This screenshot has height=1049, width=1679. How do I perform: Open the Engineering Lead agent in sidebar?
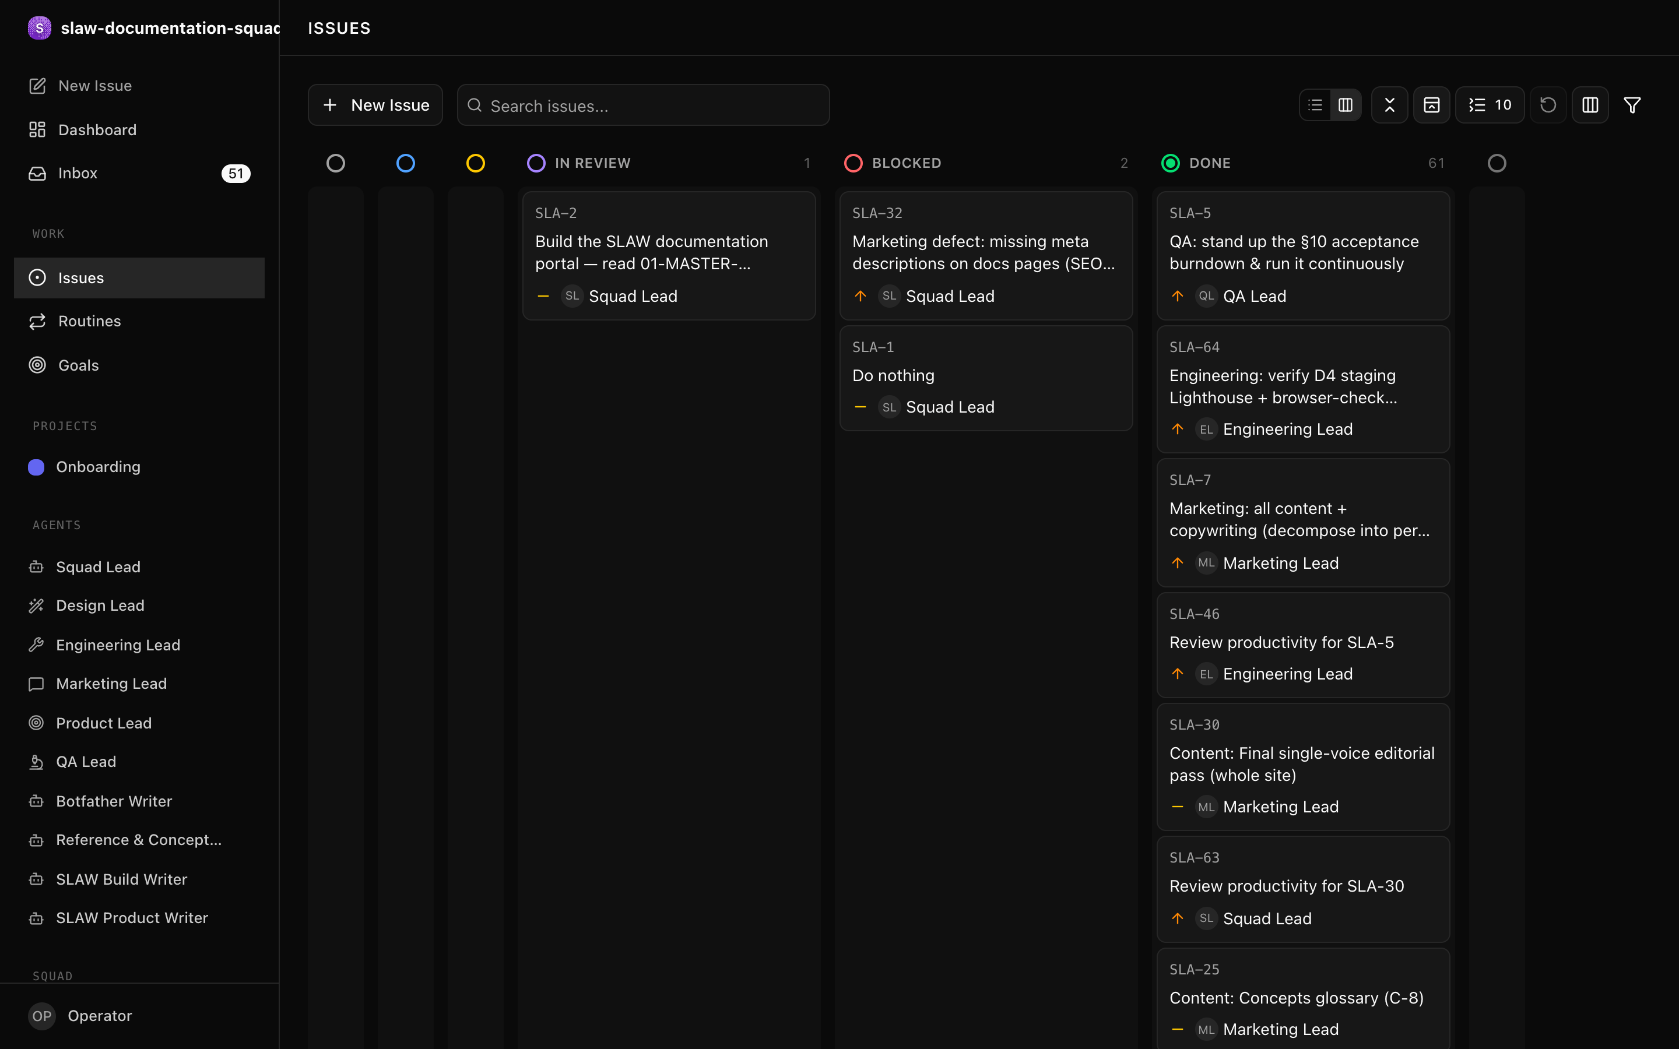[x=139, y=645]
